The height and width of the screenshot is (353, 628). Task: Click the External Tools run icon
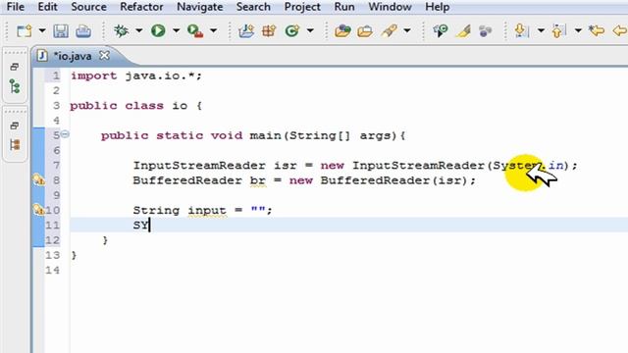[x=195, y=30]
